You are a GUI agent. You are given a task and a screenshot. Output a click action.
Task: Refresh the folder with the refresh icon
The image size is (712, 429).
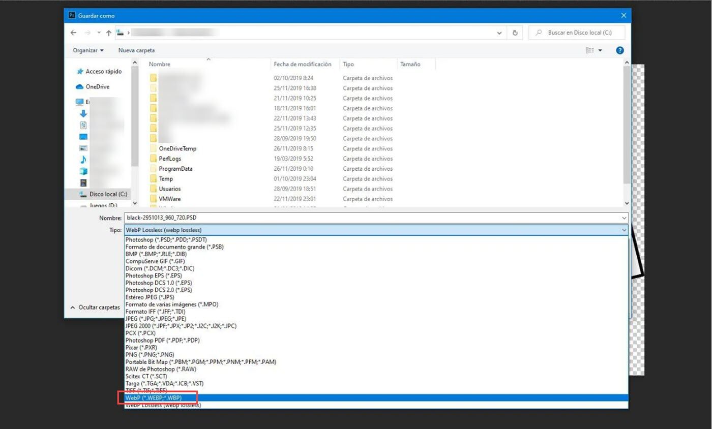515,33
